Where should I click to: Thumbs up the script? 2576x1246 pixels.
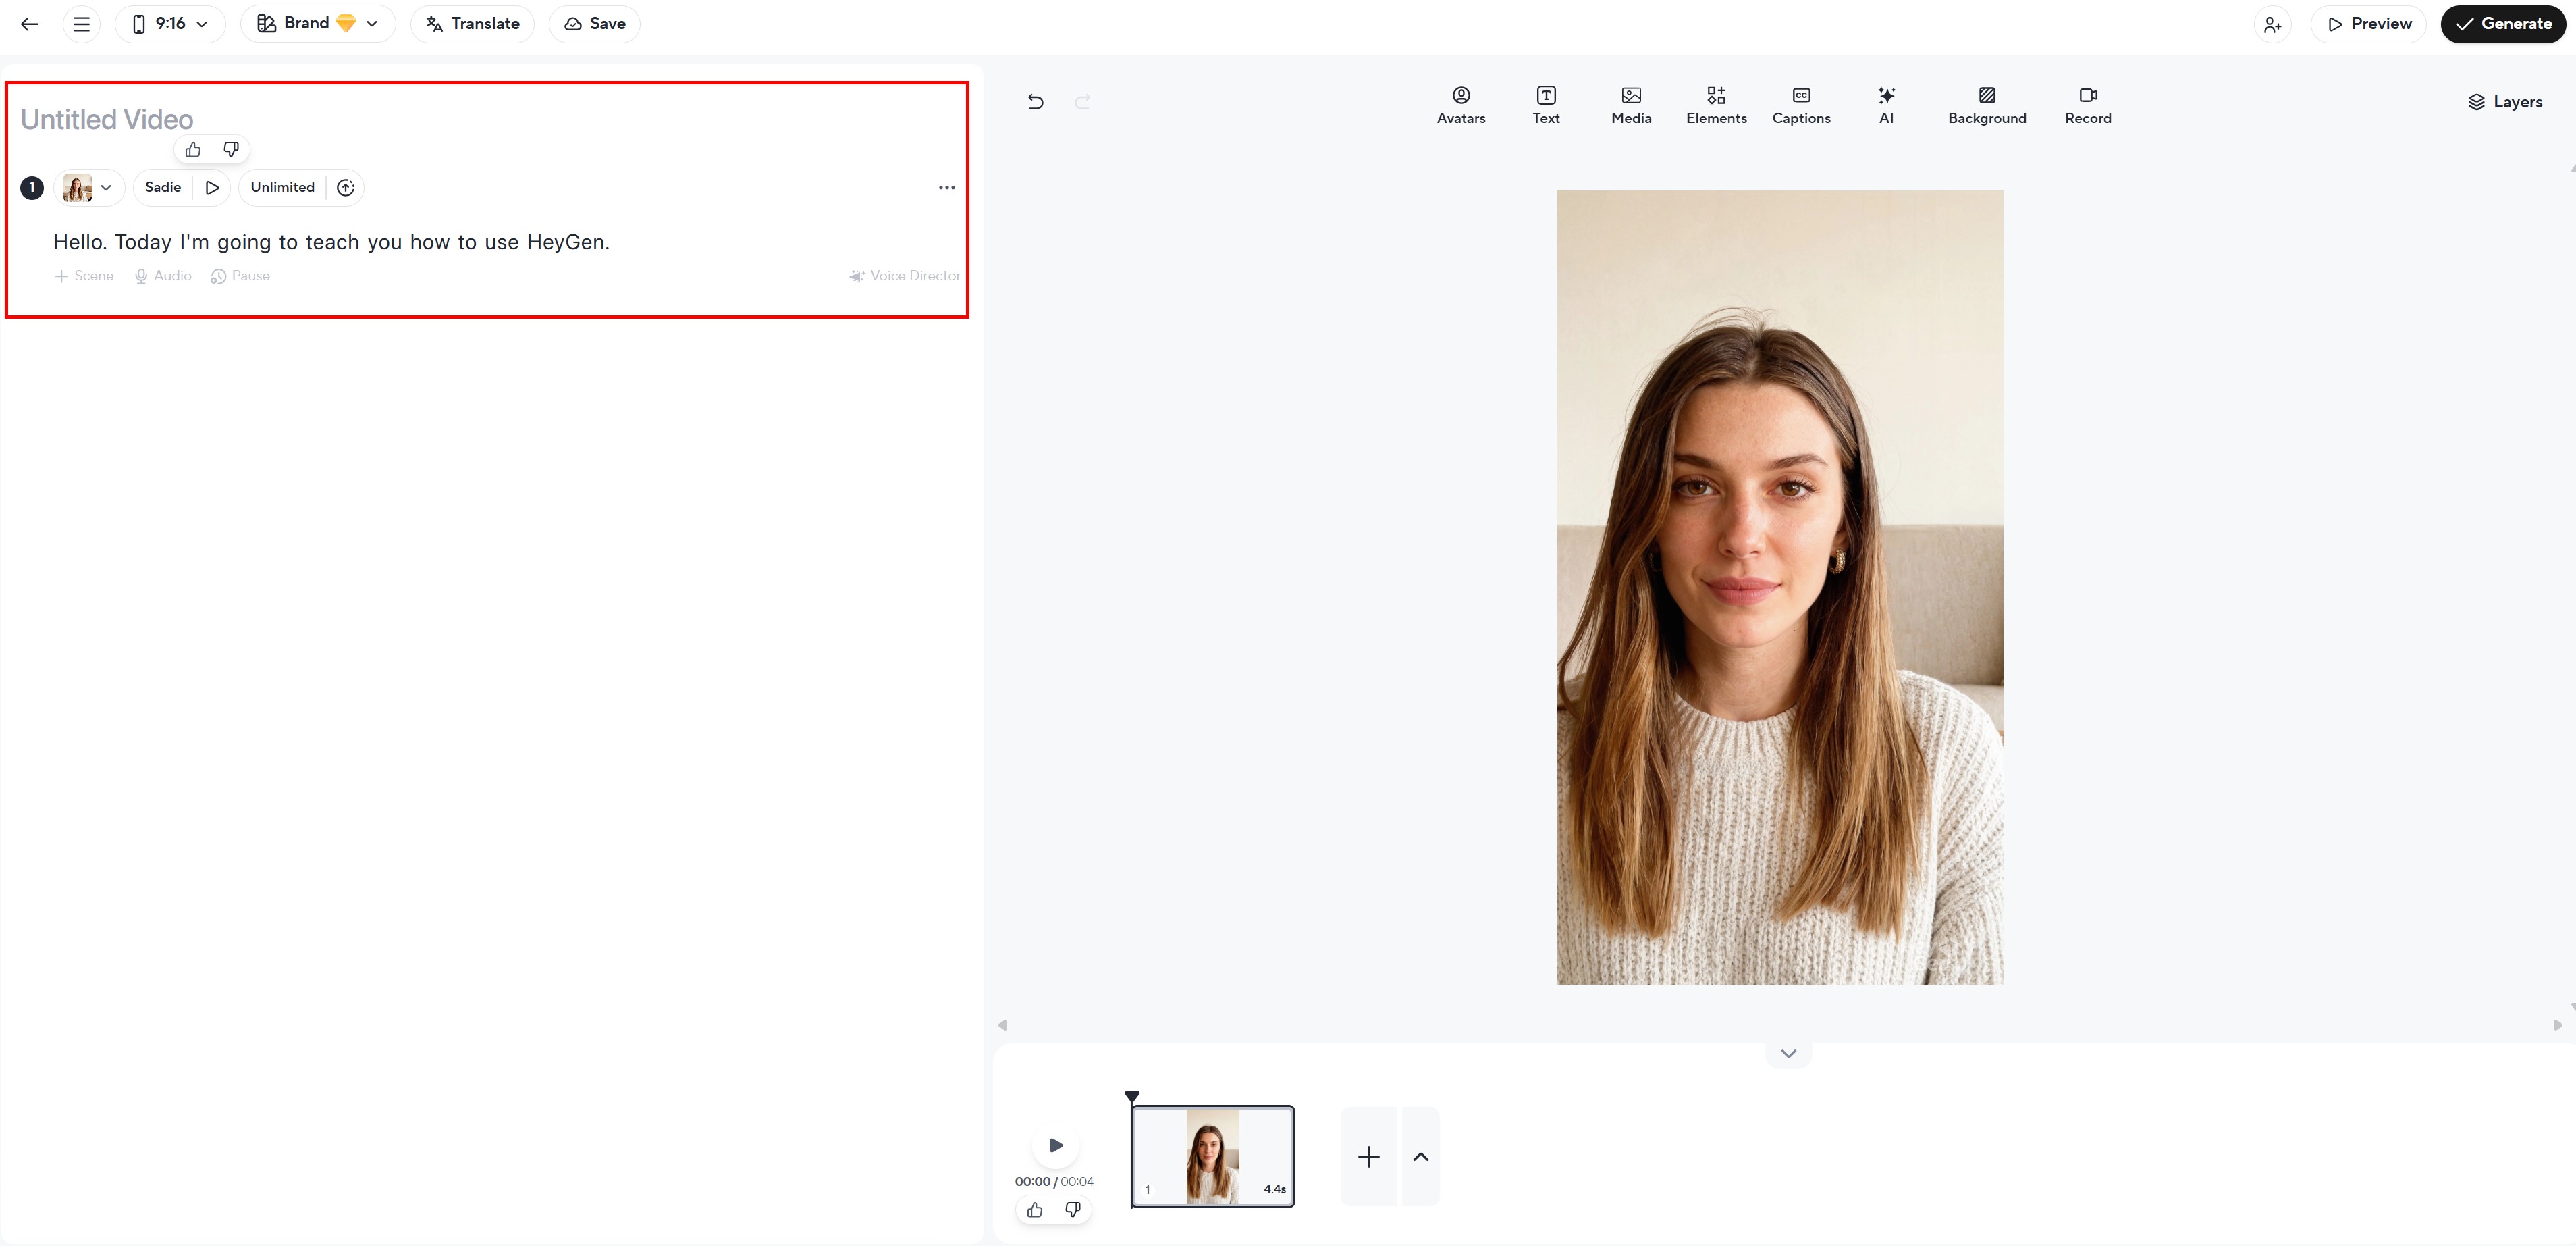193,149
